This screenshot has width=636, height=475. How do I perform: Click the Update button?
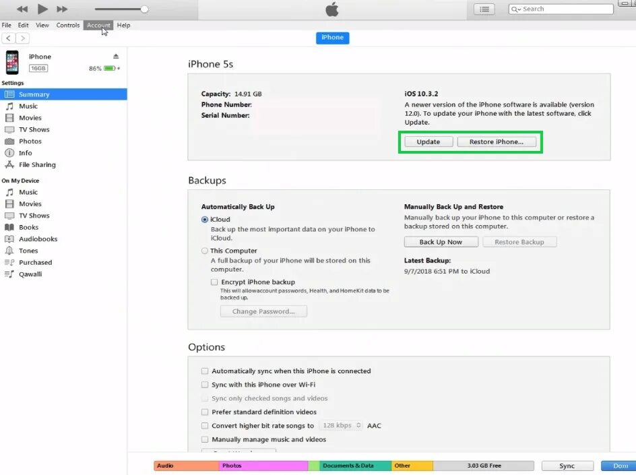pyautogui.click(x=428, y=141)
